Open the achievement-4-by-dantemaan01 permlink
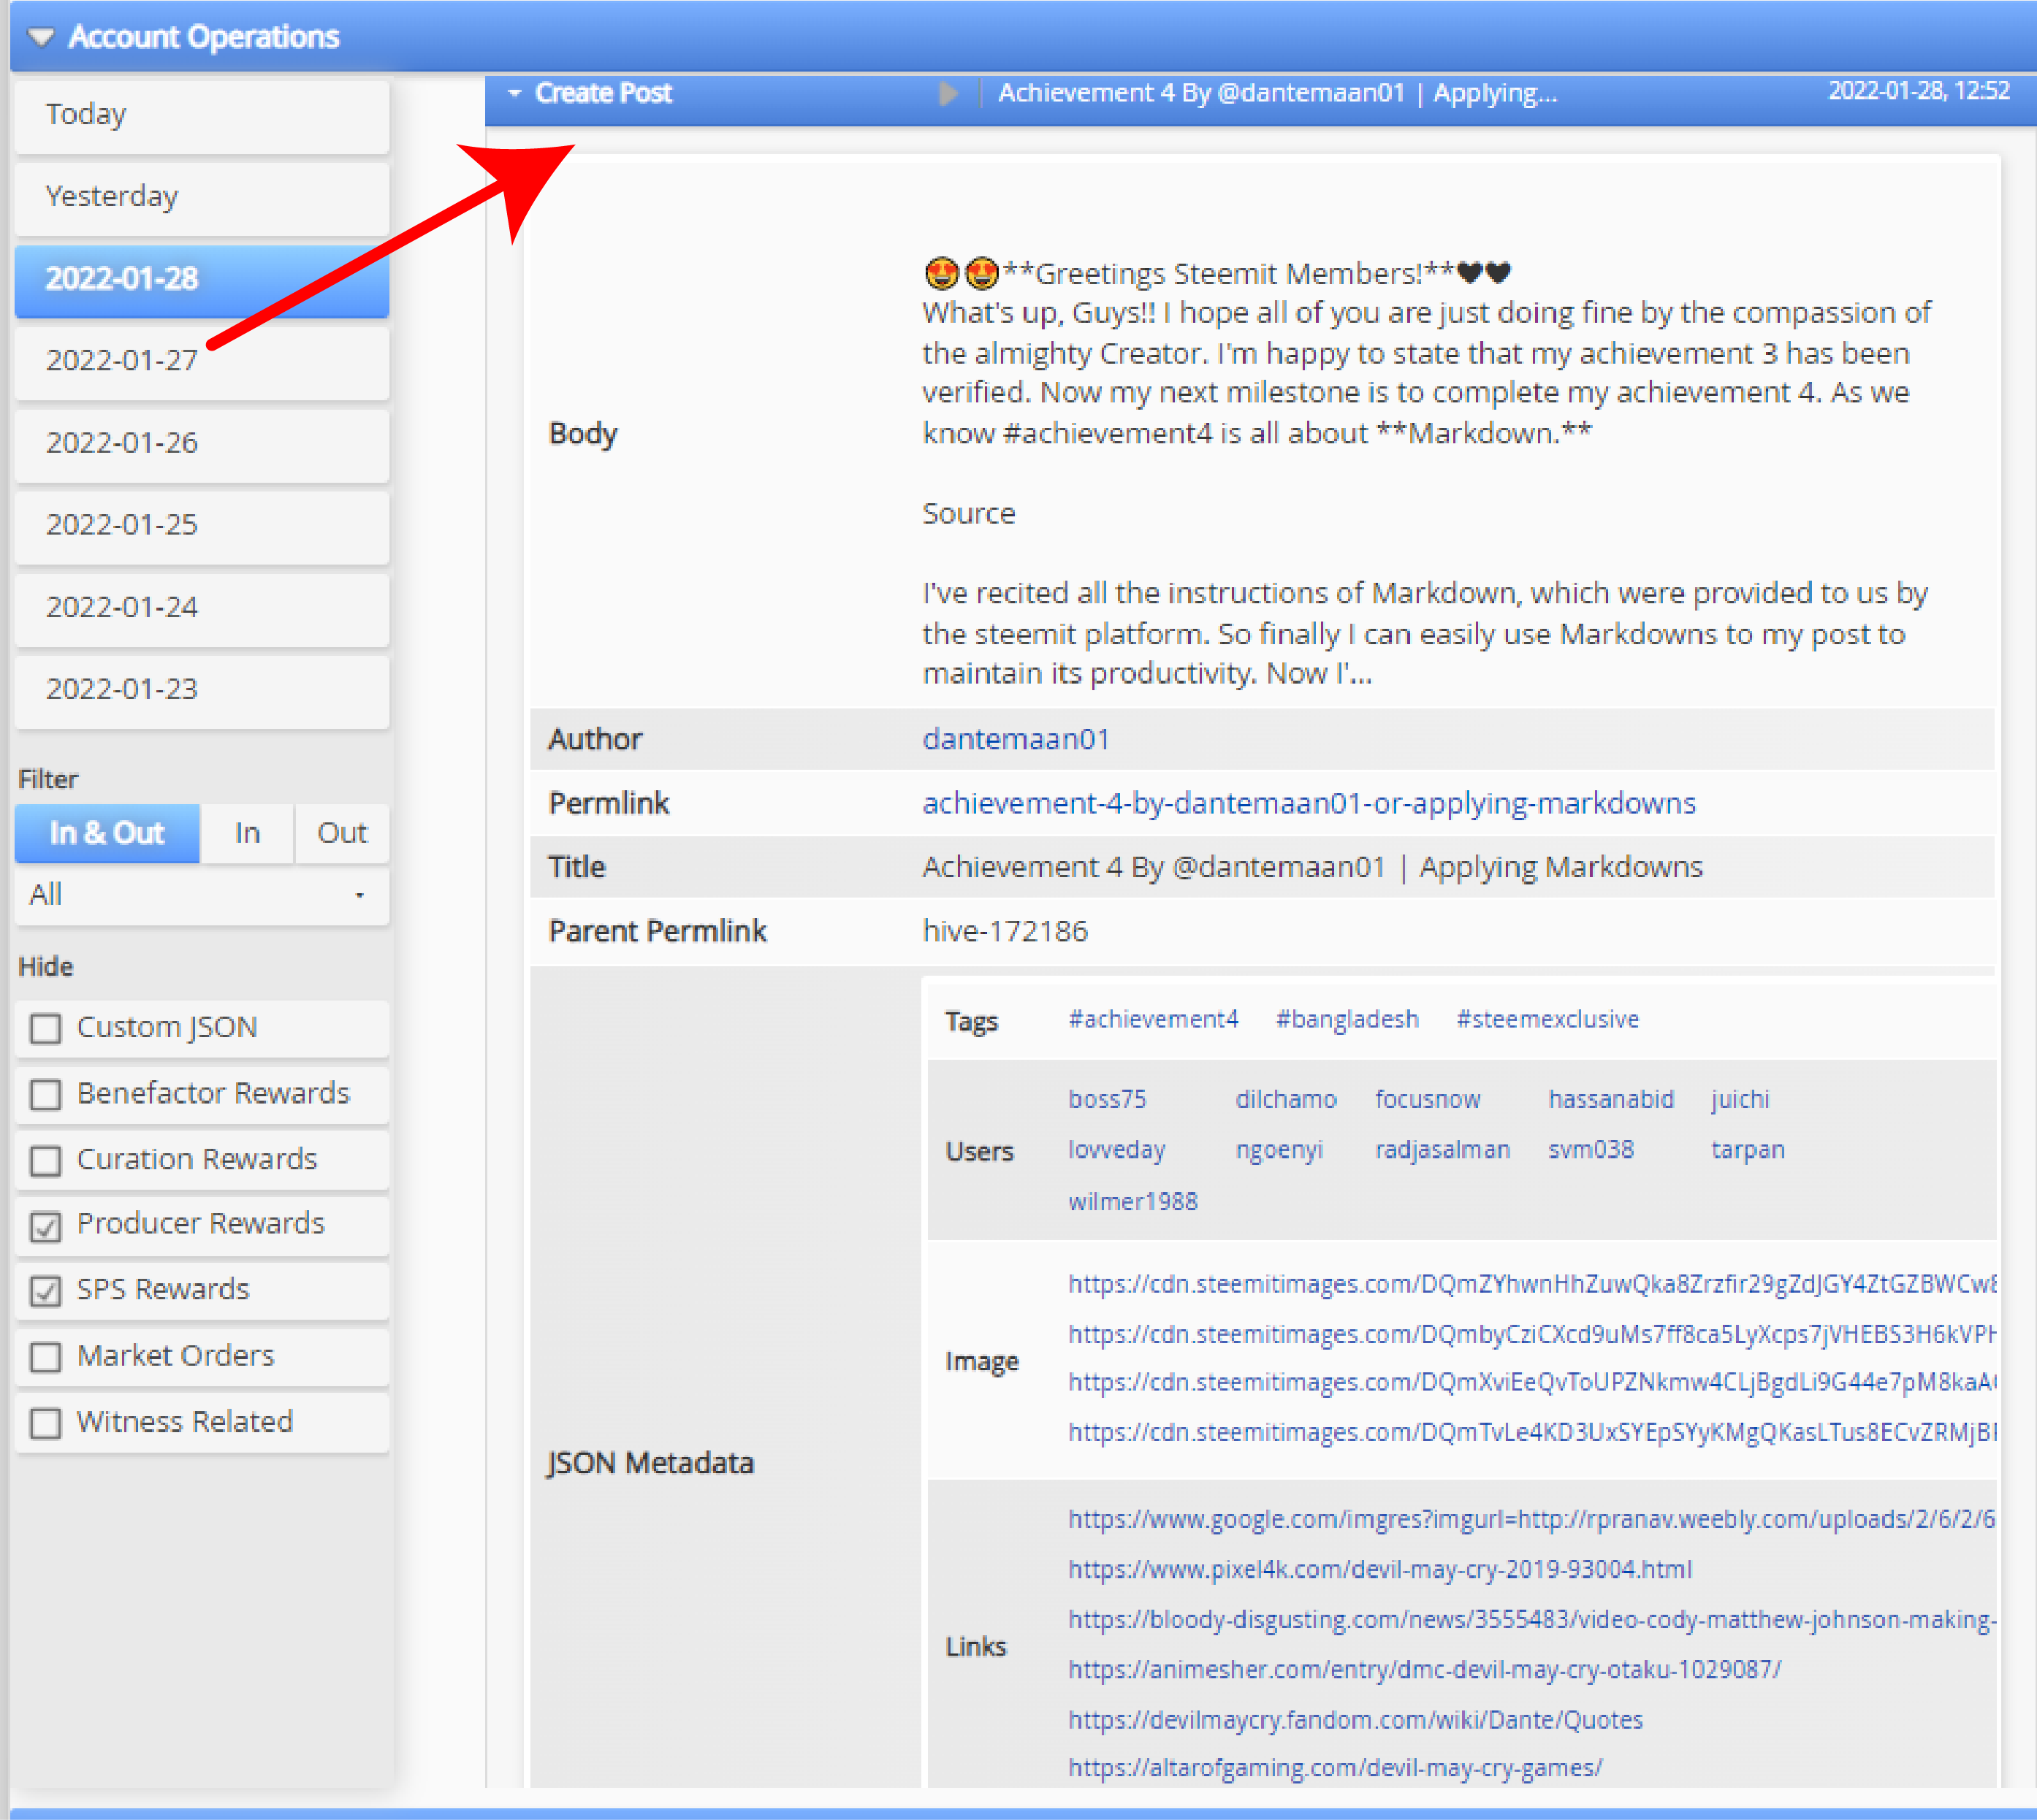 click(x=1309, y=803)
